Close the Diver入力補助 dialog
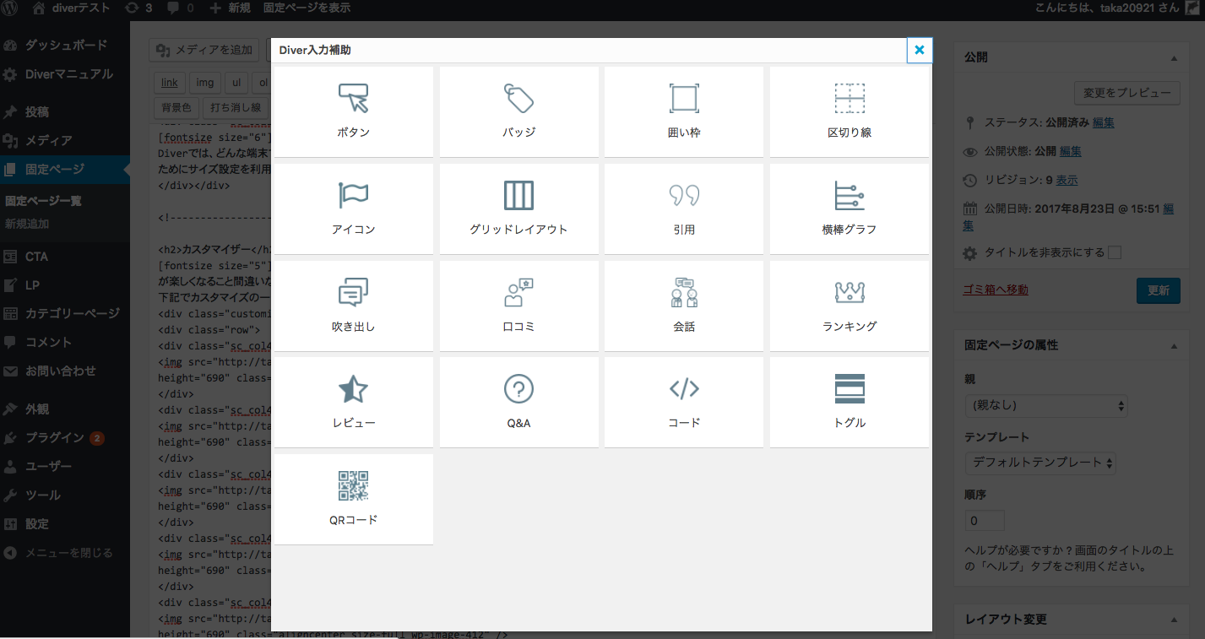The image size is (1205, 639). 919,51
